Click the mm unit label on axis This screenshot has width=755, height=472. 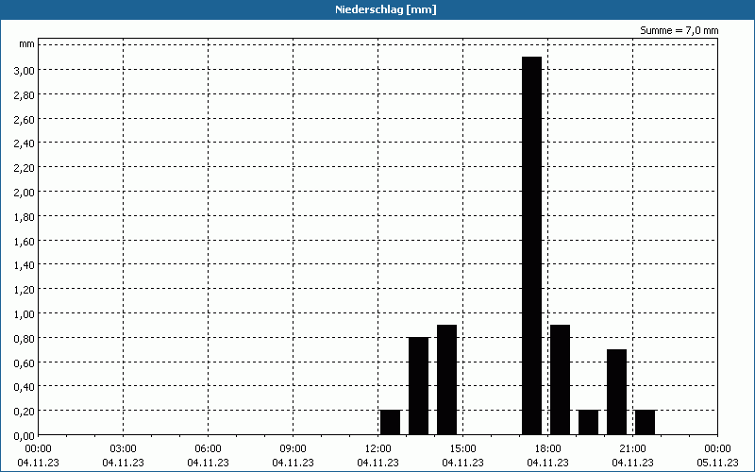(x=27, y=44)
